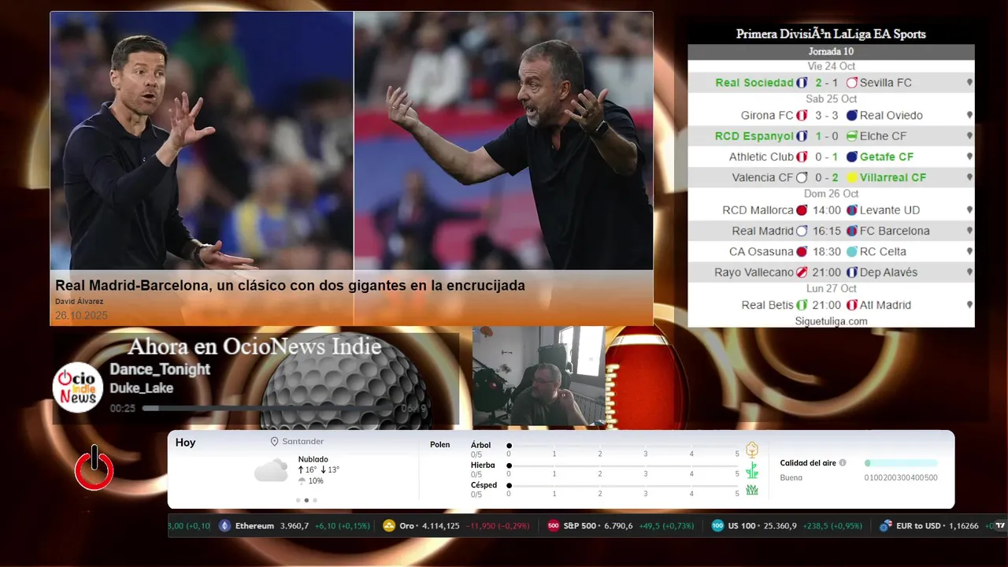Seek on the Dance_Tonight progress bar
1008x567 pixels.
click(270, 409)
